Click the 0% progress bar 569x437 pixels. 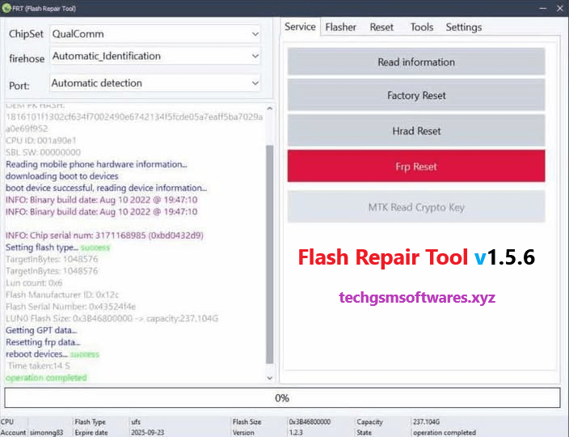pos(282,398)
